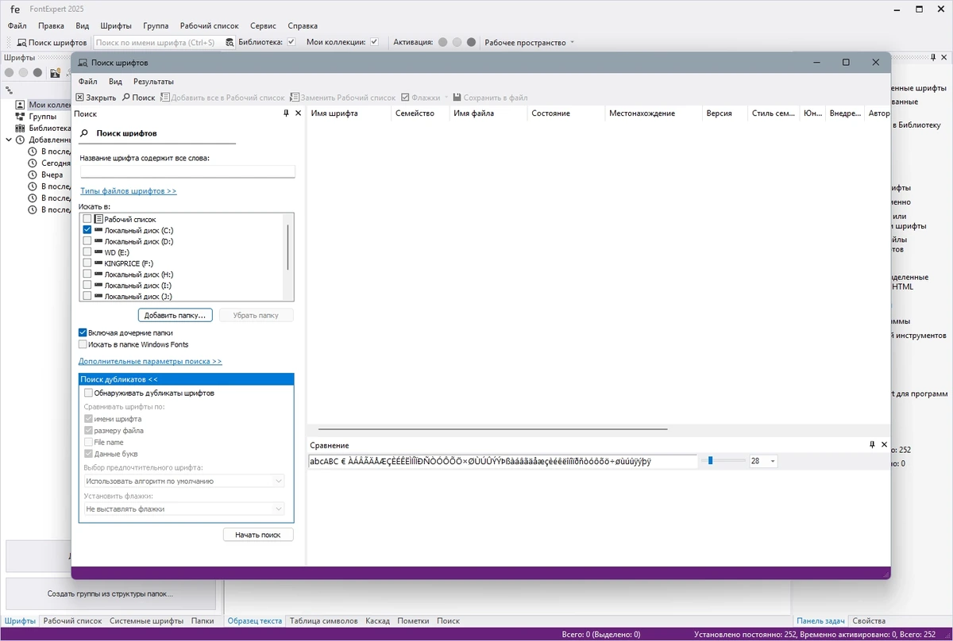Click the Закрыть icon in search window toolbar

tap(79, 98)
